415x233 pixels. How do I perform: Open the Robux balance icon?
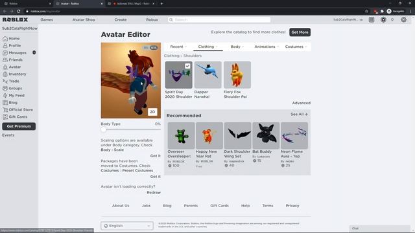point(383,20)
